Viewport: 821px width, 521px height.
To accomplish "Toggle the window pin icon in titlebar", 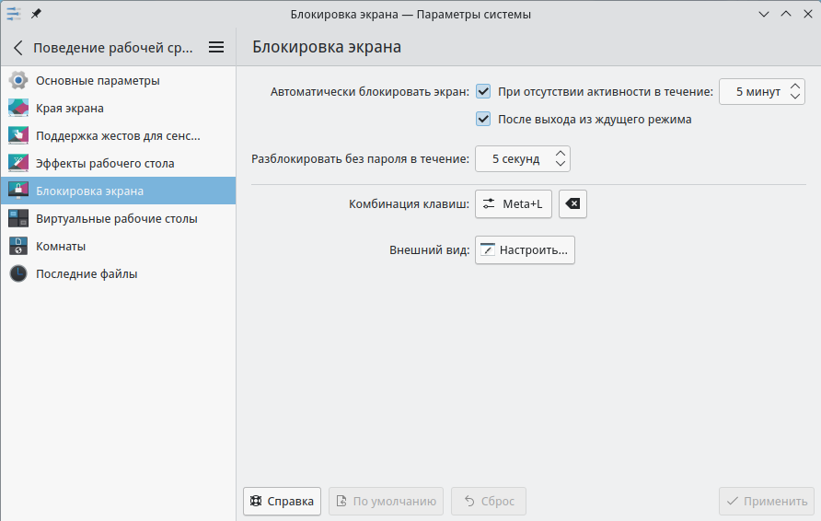I will coord(37,14).
